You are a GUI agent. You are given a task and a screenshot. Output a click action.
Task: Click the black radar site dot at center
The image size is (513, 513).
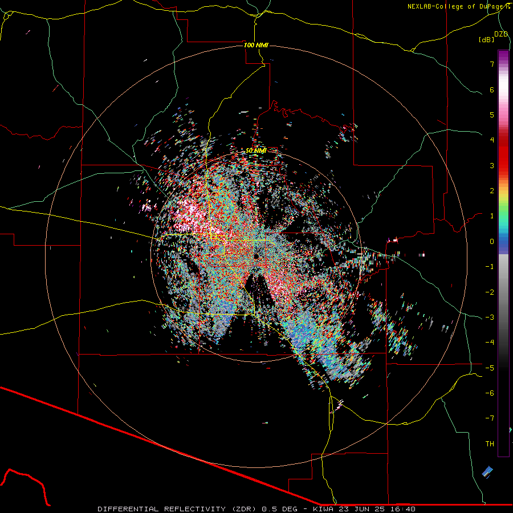[256, 256]
